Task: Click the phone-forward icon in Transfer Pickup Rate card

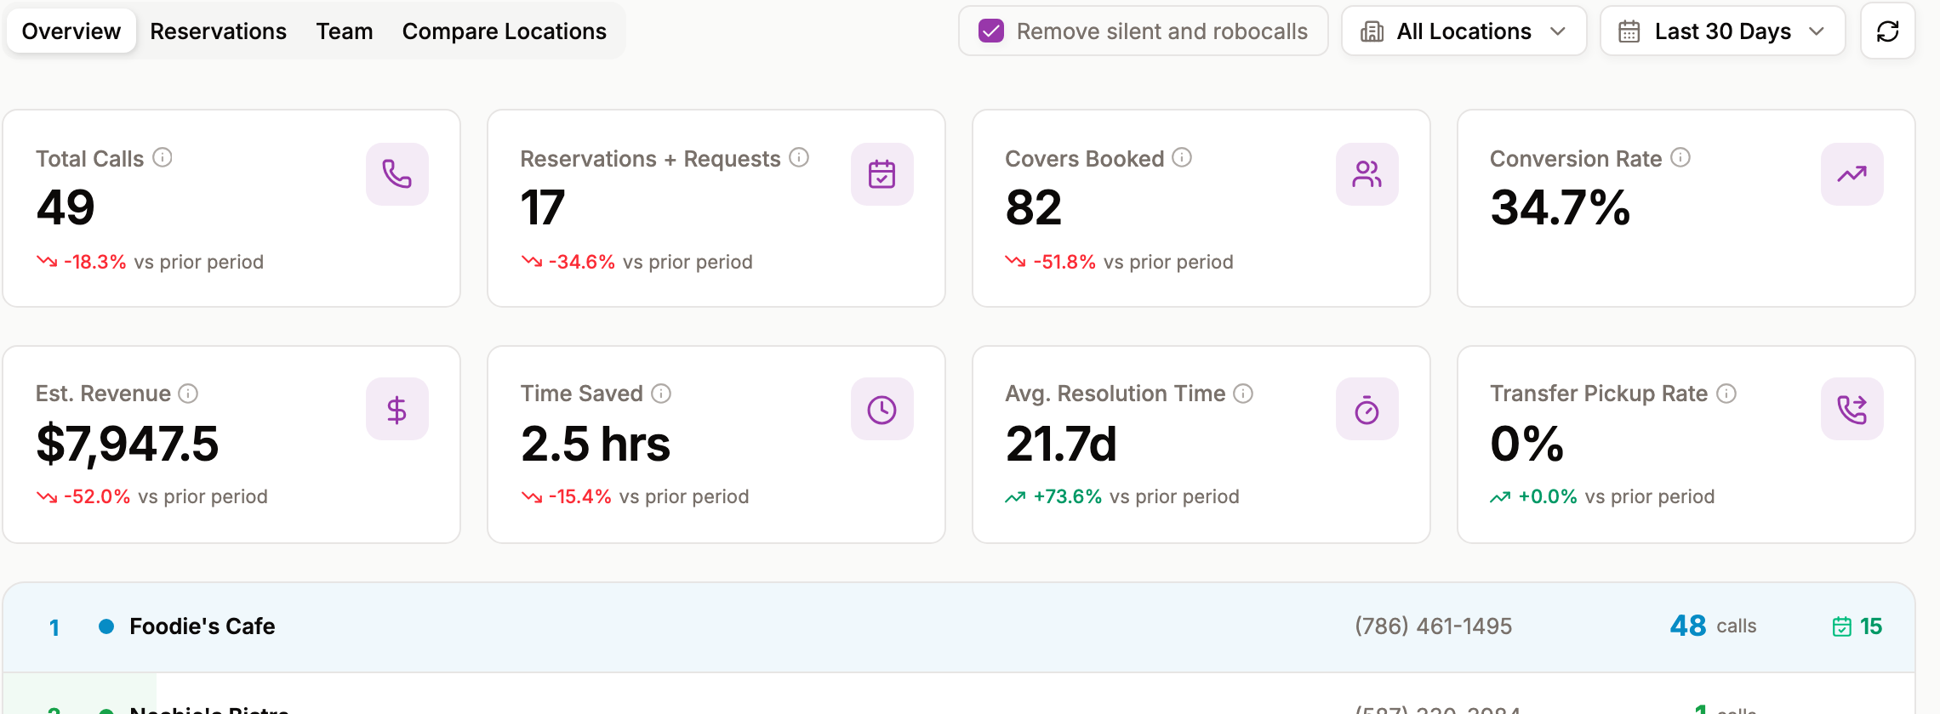Action: (1852, 410)
